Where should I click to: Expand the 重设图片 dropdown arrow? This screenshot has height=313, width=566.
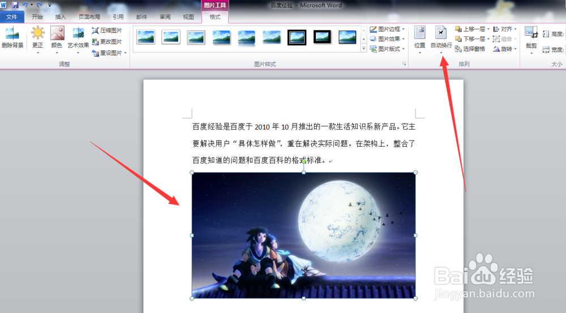[x=125, y=53]
